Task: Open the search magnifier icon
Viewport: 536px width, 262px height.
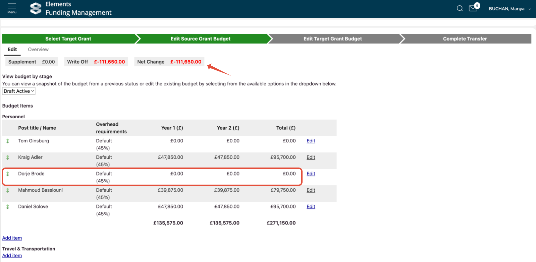Action: [460, 8]
